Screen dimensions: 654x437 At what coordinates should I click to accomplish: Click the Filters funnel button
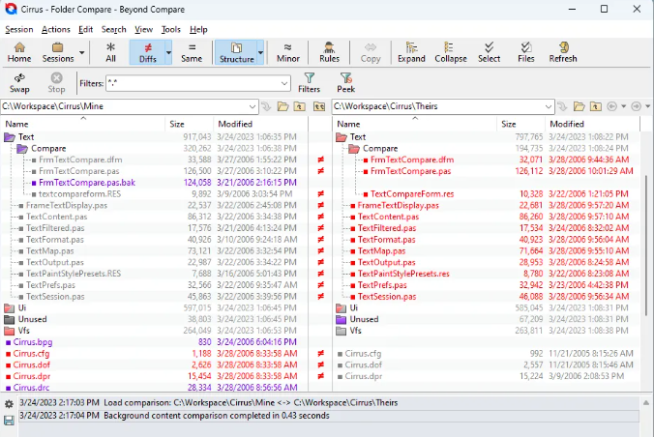pos(309,83)
